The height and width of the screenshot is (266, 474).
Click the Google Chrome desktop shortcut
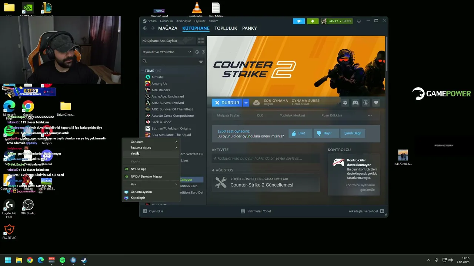pos(28,109)
